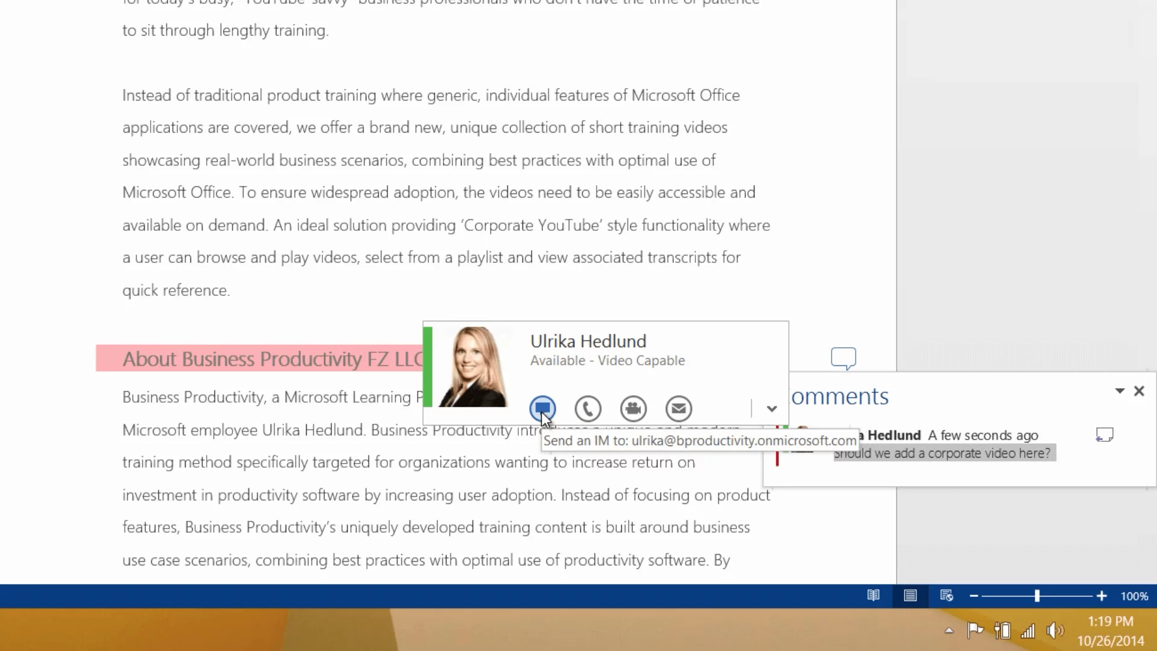This screenshot has width=1157, height=651.
Task: Send an email to Ulrika
Action: pyautogui.click(x=679, y=409)
